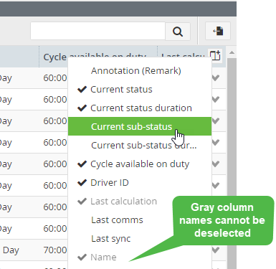Expand the second row's chevron
The image size is (276, 269).
216,99
